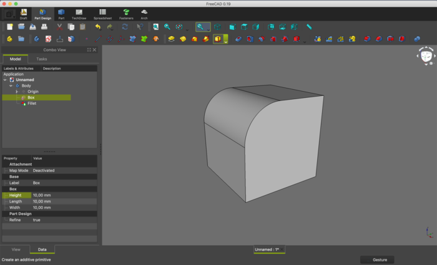
Task: Open the TechDraw workbench
Action: pyautogui.click(x=79, y=12)
